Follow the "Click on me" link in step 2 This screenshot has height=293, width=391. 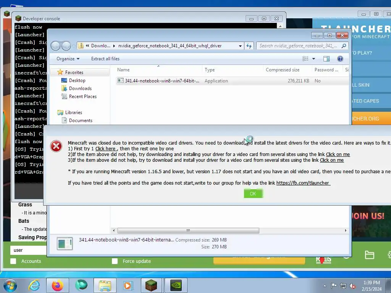point(338,155)
